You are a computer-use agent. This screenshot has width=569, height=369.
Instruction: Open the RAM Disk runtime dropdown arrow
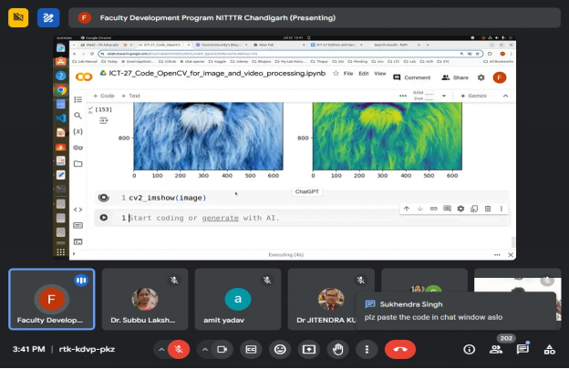click(444, 96)
